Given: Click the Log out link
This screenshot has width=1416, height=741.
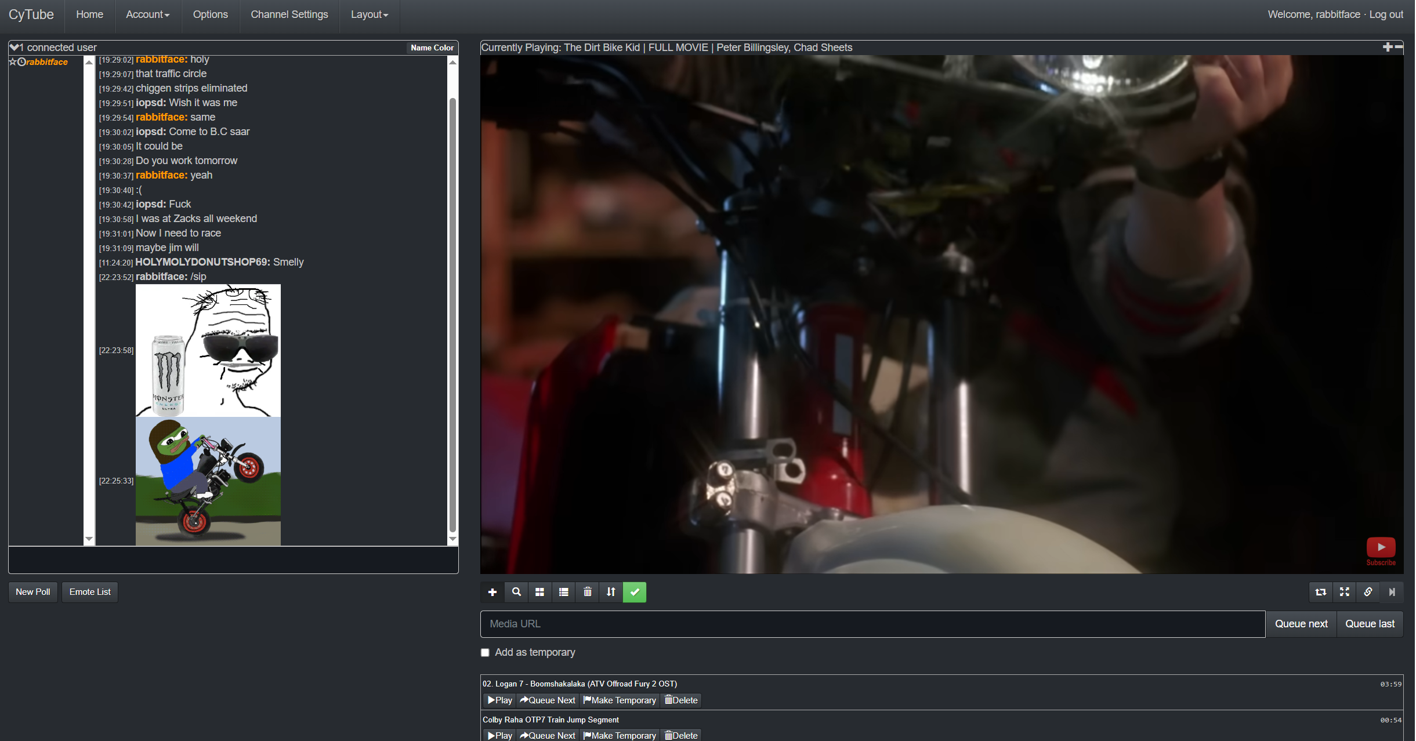Looking at the screenshot, I should (1386, 14).
